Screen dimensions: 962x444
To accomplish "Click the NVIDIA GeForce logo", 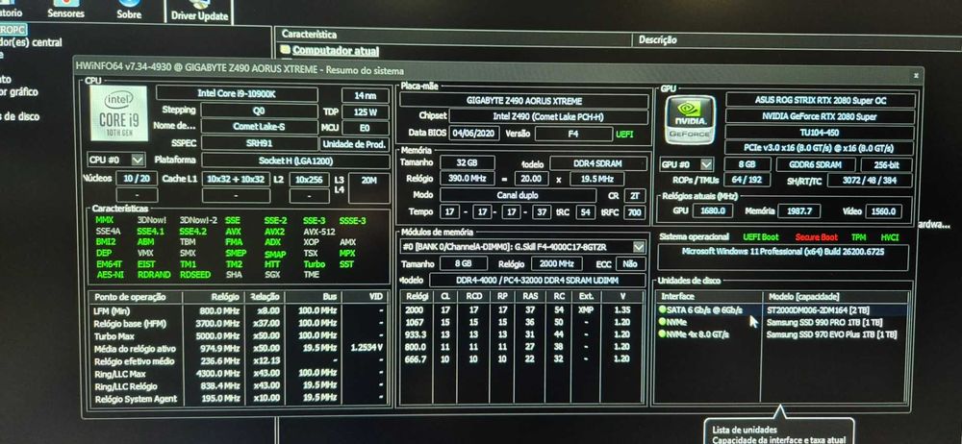I will pos(690,118).
